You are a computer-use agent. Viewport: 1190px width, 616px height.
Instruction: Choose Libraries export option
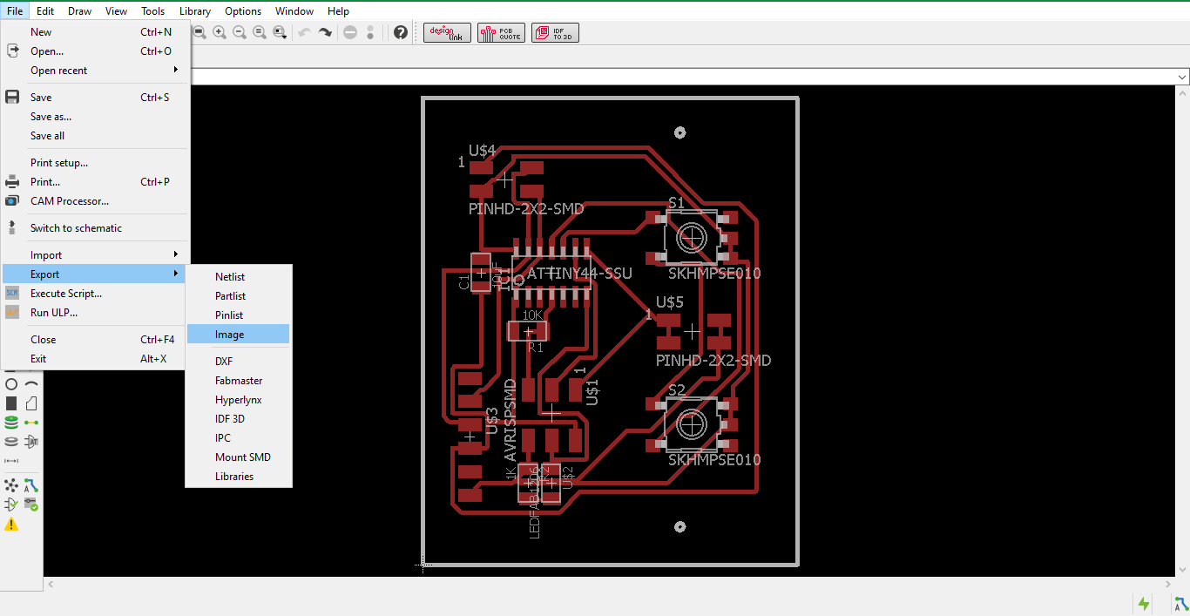tap(239, 477)
